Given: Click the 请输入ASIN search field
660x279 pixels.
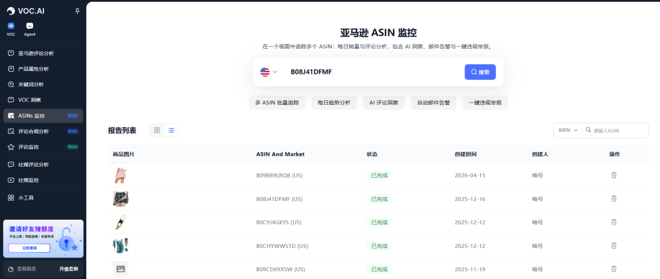Looking at the screenshot, I should (618, 130).
